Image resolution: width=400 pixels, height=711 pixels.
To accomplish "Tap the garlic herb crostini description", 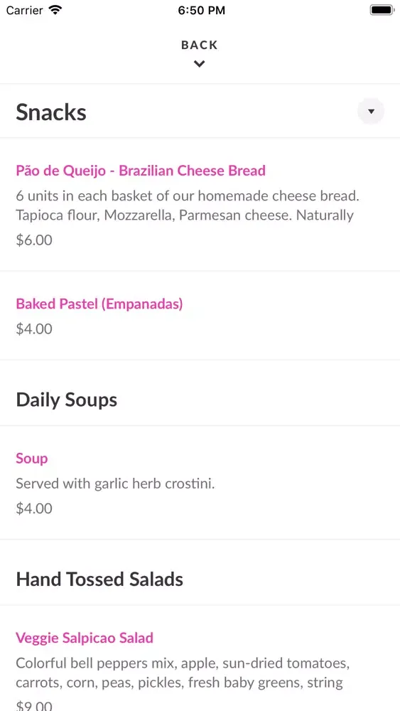I will click(116, 483).
